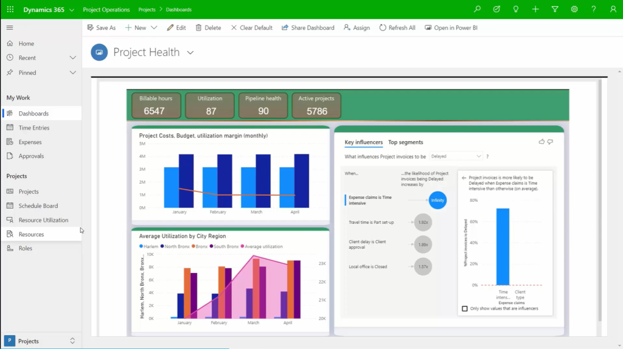Click the help question mark icon
The height and width of the screenshot is (349, 623).
[x=594, y=10]
